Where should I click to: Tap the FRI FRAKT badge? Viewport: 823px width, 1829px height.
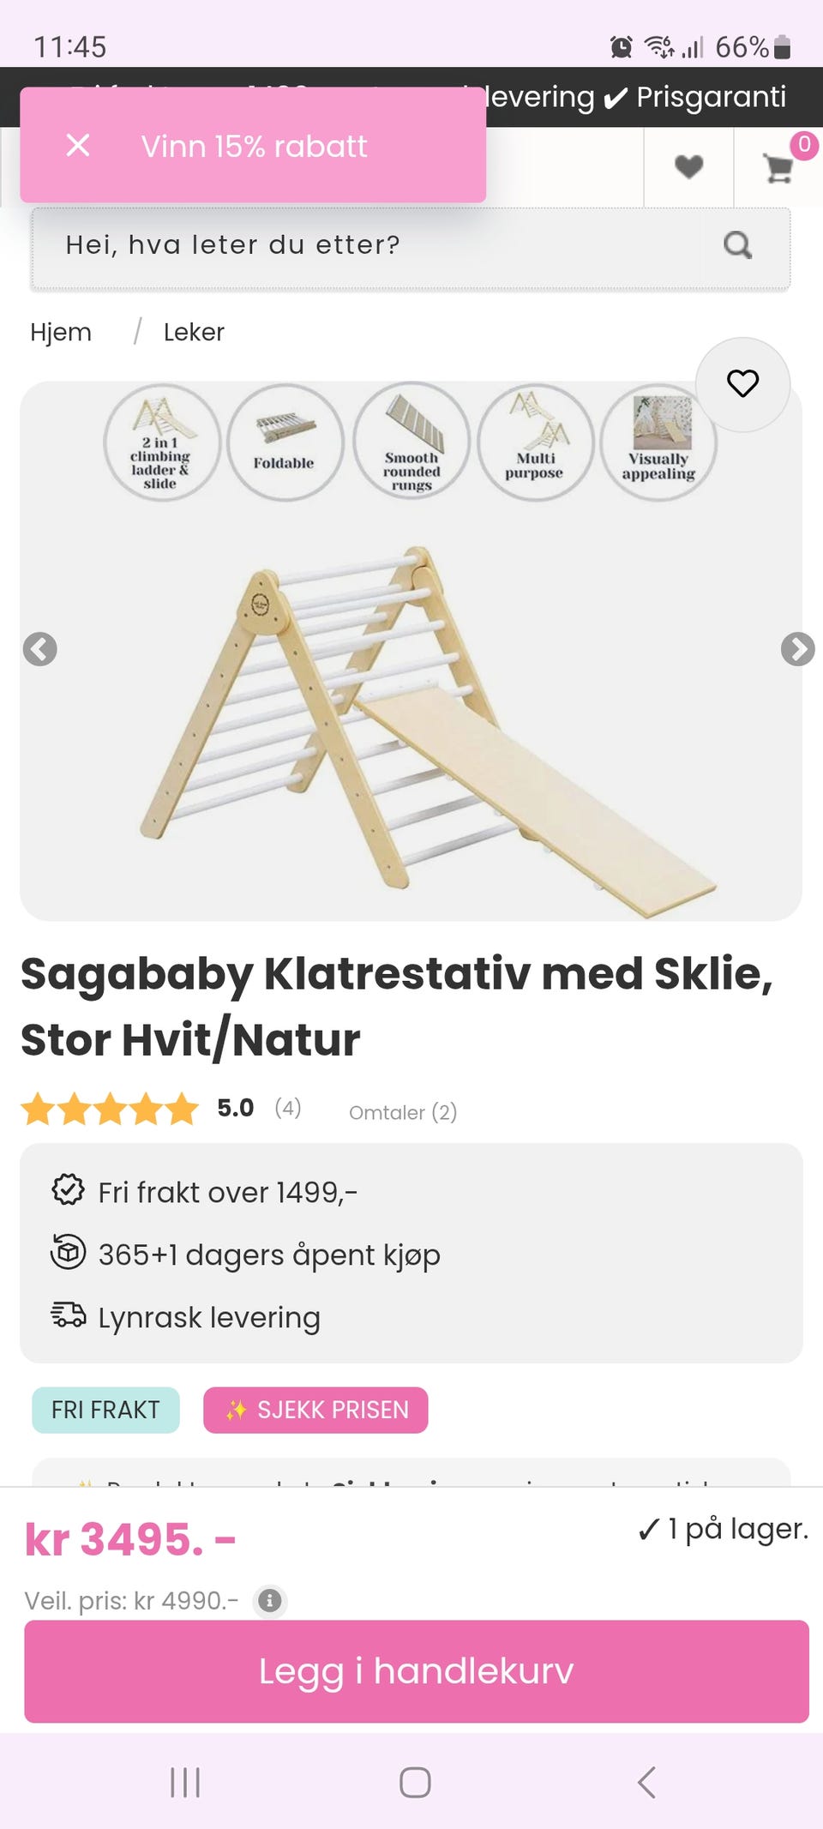105,1410
